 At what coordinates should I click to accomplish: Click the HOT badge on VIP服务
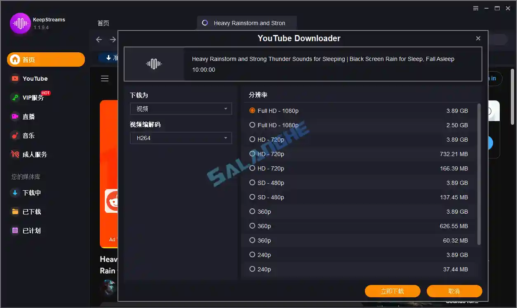click(x=45, y=93)
